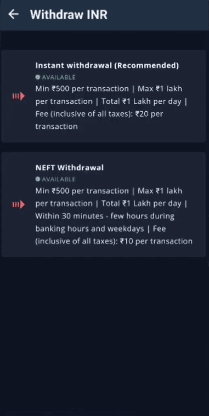Go back using the arrow icon
209x416 pixels.
click(13, 14)
